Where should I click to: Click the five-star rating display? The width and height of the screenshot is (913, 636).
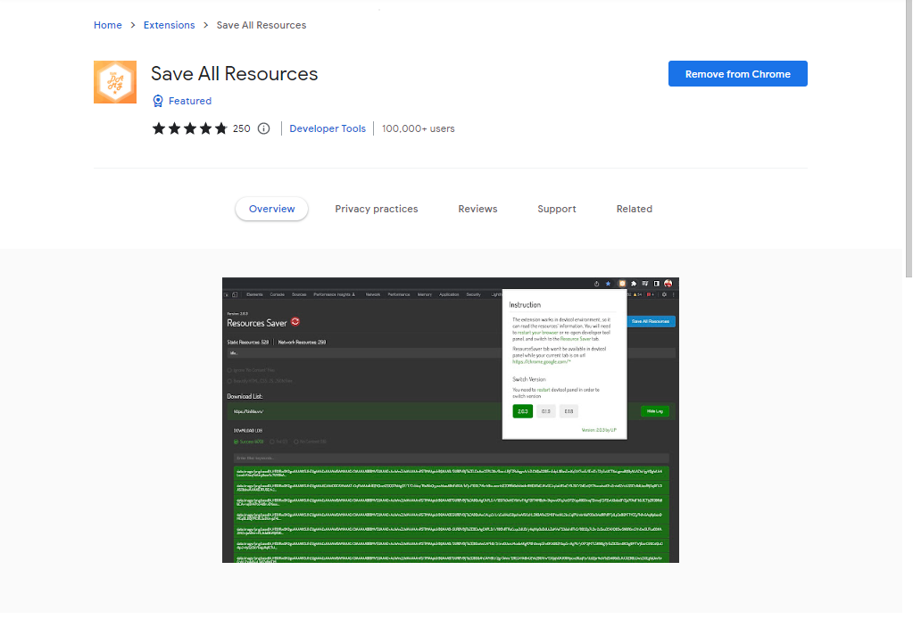tap(189, 128)
